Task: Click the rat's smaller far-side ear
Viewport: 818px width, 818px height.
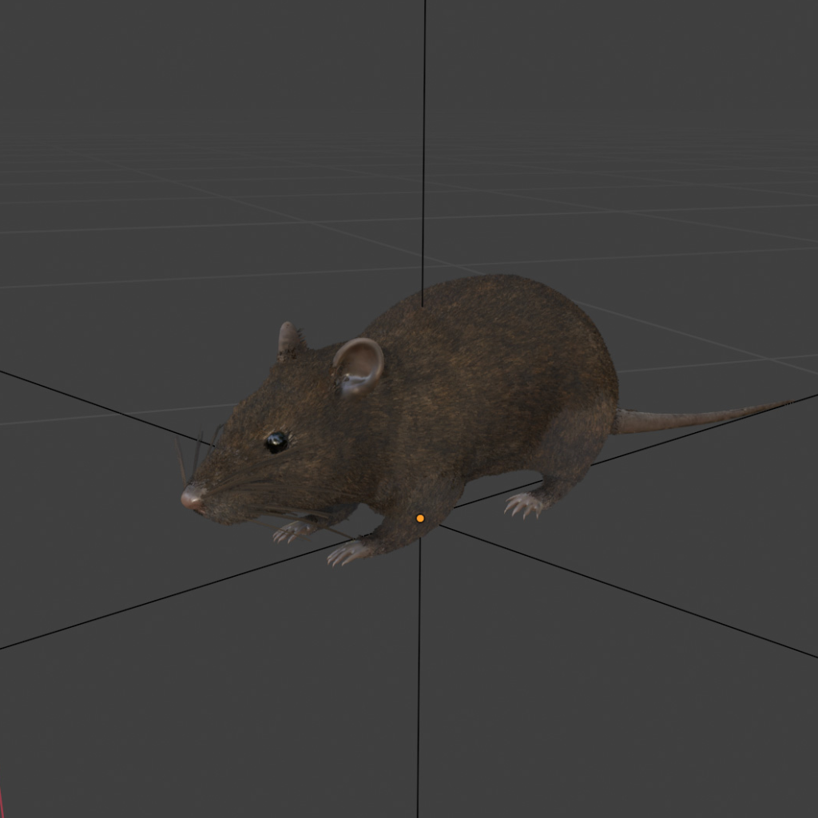Action: (x=288, y=340)
